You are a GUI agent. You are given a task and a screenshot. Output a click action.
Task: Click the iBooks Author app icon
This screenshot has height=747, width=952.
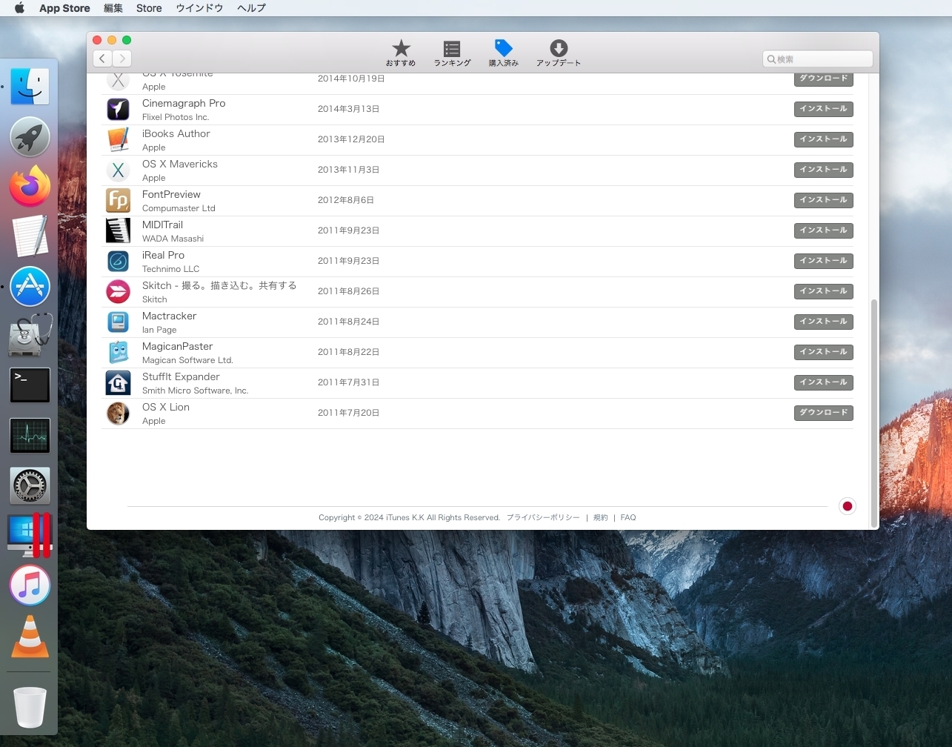click(118, 139)
